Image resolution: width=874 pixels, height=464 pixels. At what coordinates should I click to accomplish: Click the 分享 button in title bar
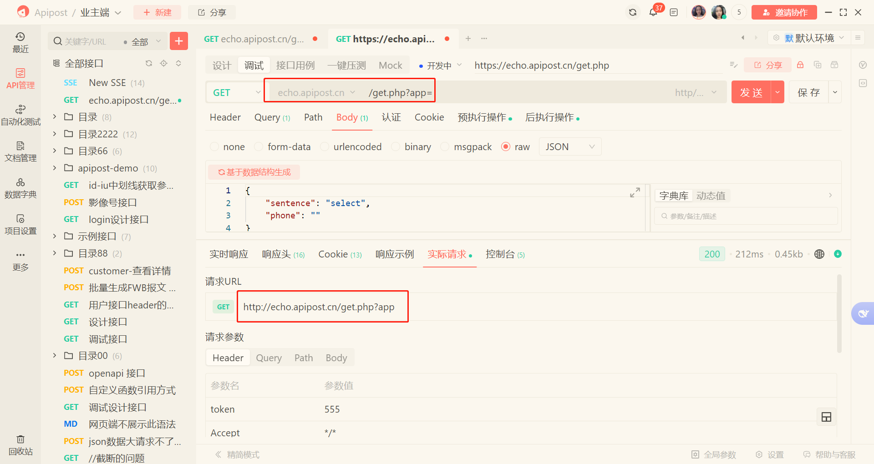click(212, 12)
